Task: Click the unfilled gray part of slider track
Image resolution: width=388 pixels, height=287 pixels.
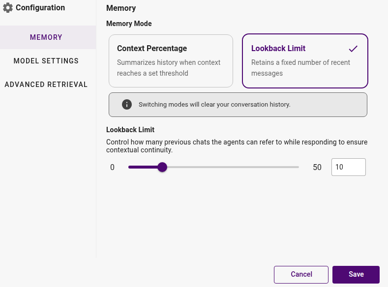Action: [233, 167]
